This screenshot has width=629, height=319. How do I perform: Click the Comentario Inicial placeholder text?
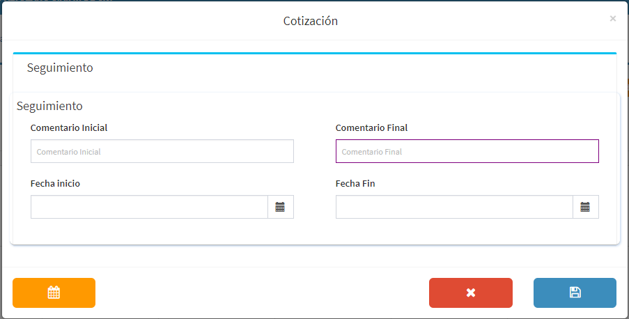click(68, 152)
